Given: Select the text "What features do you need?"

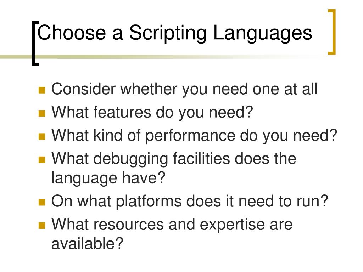Looking at the screenshot, I should [x=153, y=112].
